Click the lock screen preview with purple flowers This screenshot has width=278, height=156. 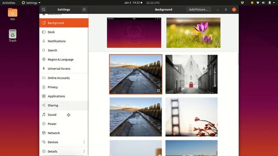[193, 32]
